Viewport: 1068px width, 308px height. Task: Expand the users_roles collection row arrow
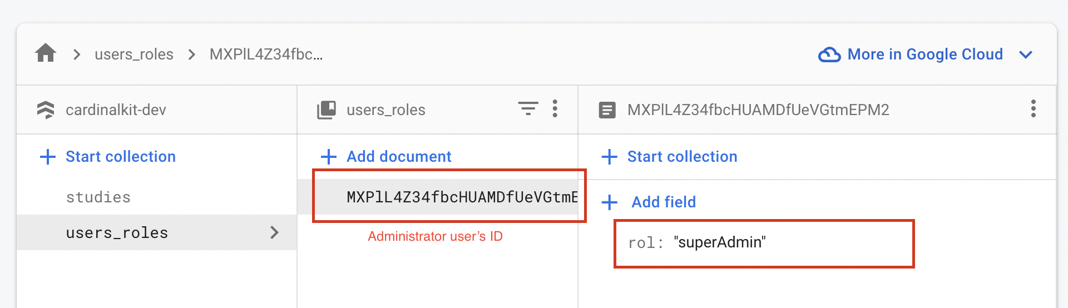click(x=274, y=232)
